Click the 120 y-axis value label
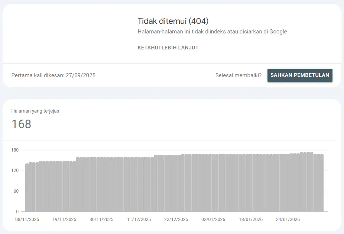 (x=15, y=170)
